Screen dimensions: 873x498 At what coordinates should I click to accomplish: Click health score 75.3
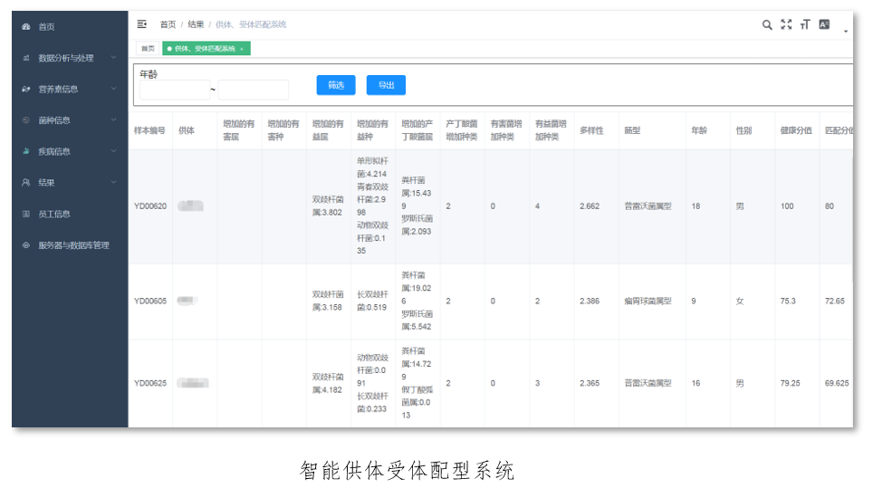[x=788, y=301]
